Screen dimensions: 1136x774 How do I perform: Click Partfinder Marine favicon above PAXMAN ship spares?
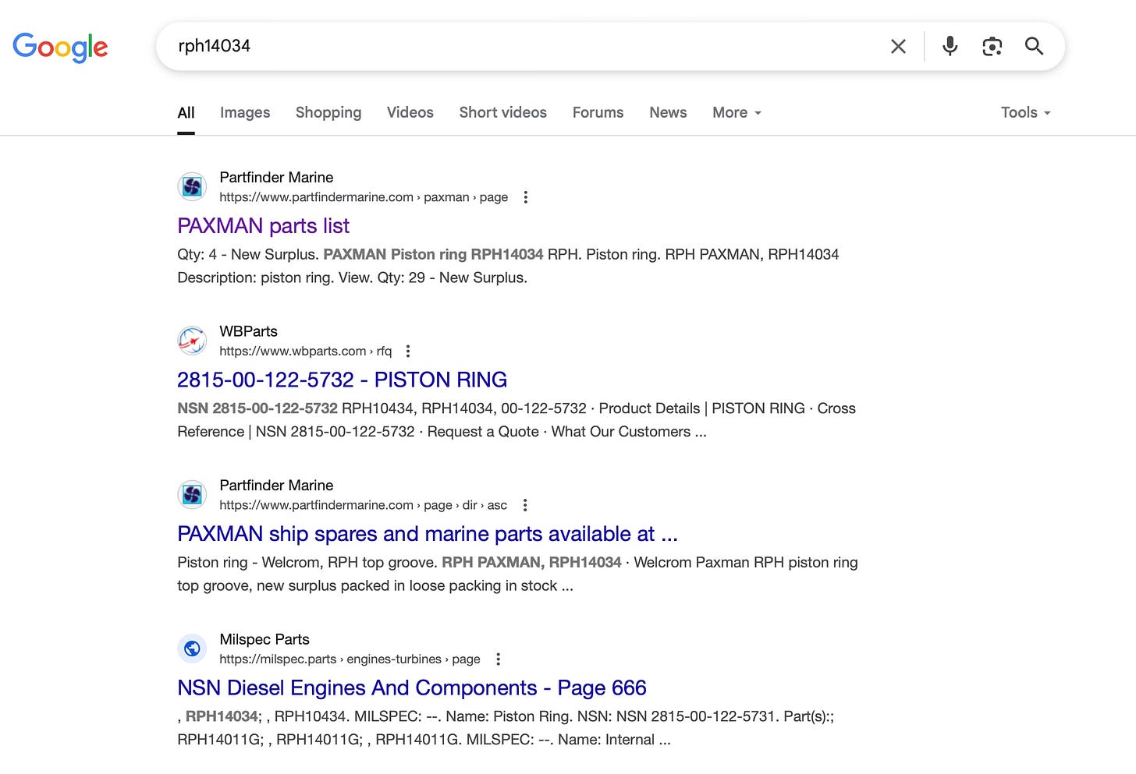[x=192, y=495]
